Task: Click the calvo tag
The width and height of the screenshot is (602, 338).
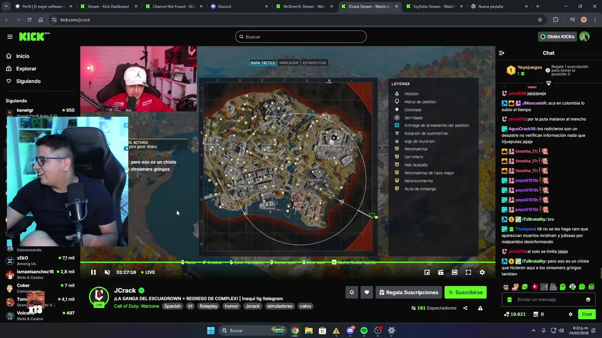Action: click(306, 306)
